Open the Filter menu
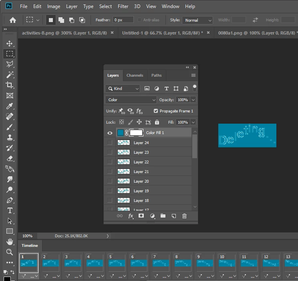Screen dimensions: 298x281 123,6
